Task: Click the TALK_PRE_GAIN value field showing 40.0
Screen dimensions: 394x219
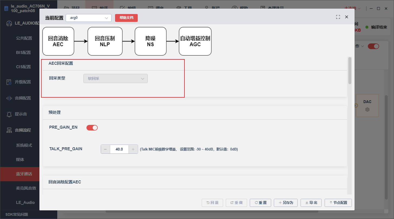Action: coord(119,149)
